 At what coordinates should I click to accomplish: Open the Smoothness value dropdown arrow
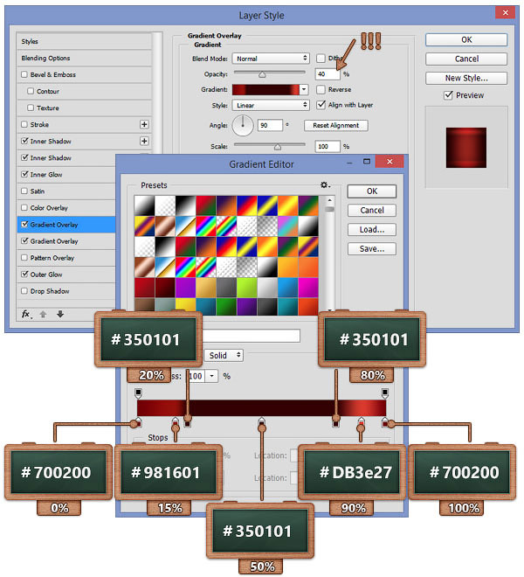(212, 376)
